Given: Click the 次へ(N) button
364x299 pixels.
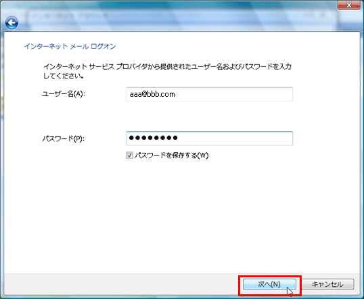Looking at the screenshot, I should pos(269,284).
